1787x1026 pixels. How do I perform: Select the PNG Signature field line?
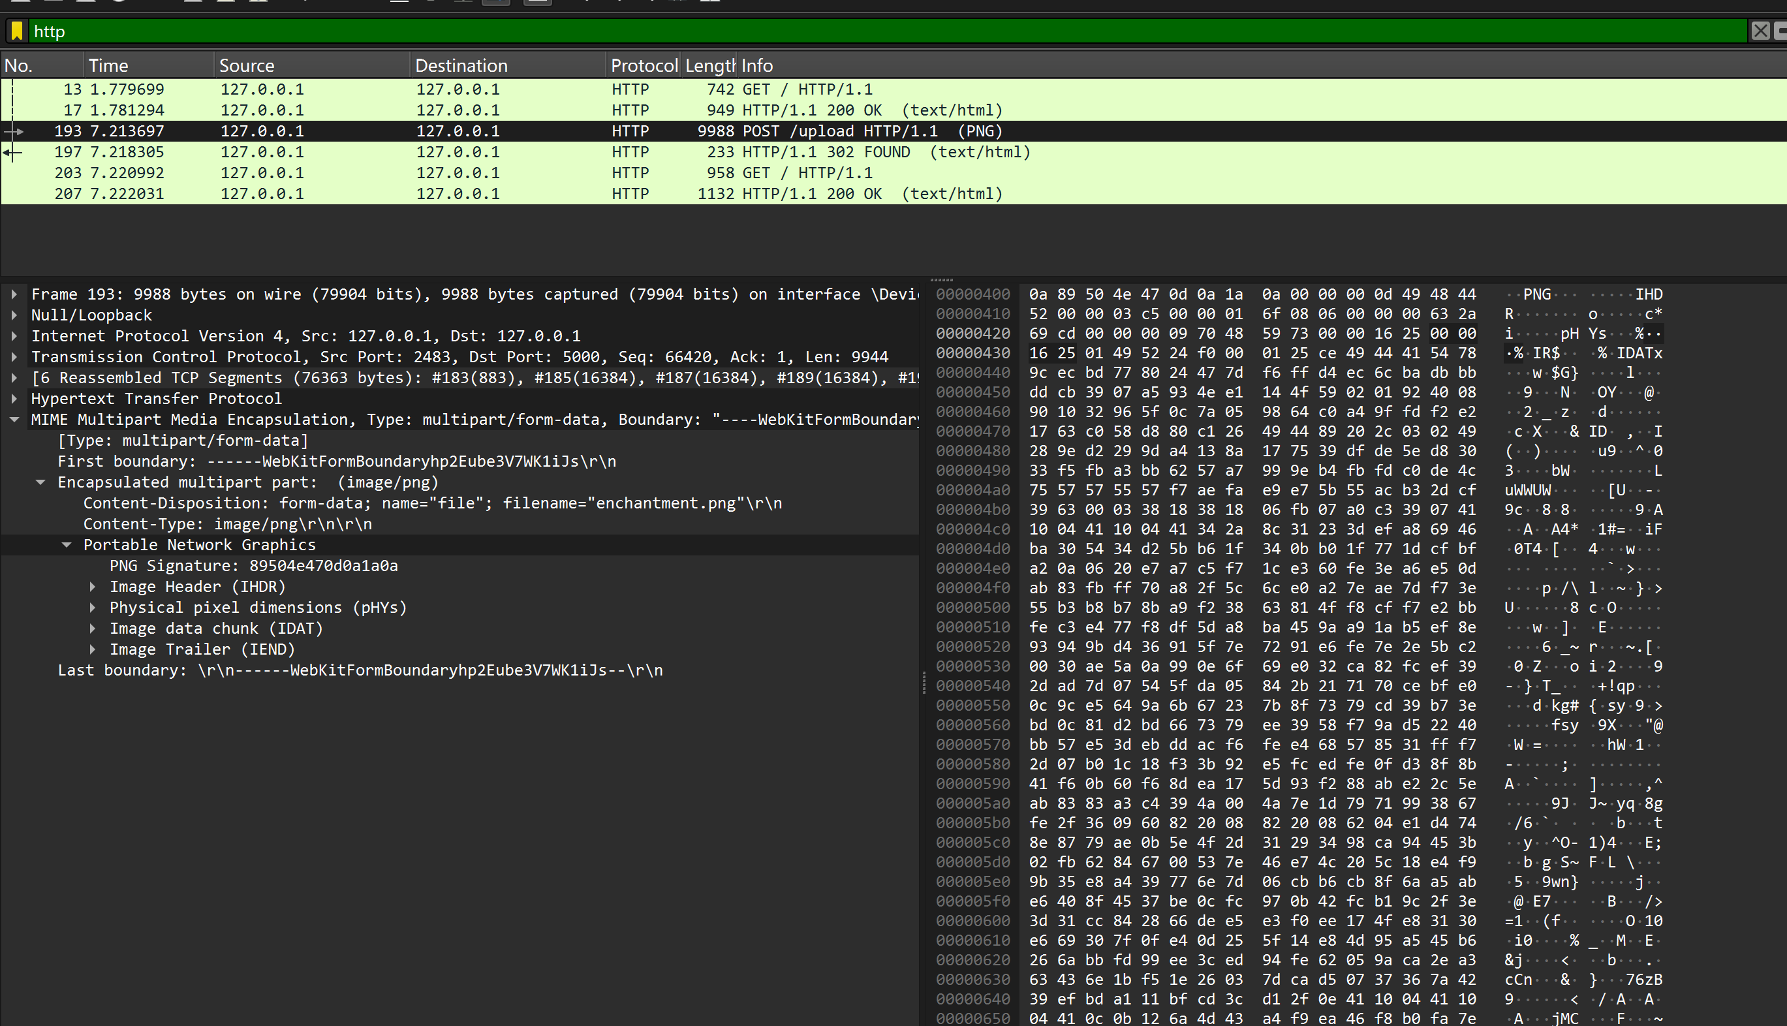(254, 566)
